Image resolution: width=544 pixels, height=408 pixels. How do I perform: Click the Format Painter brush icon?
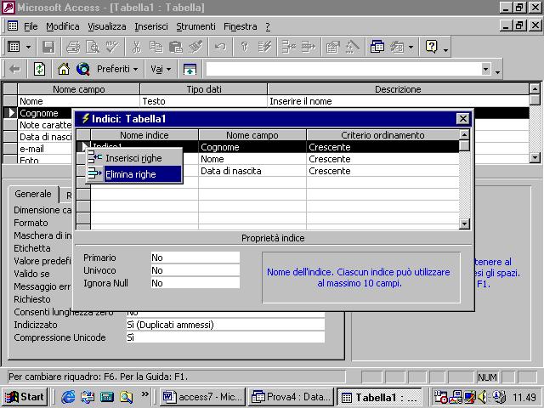(x=195, y=47)
